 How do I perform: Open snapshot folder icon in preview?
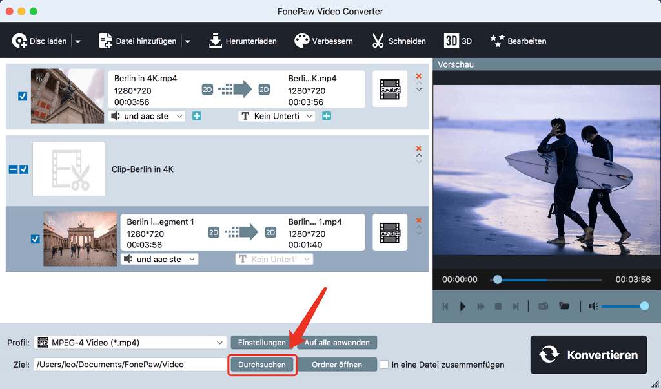(564, 306)
